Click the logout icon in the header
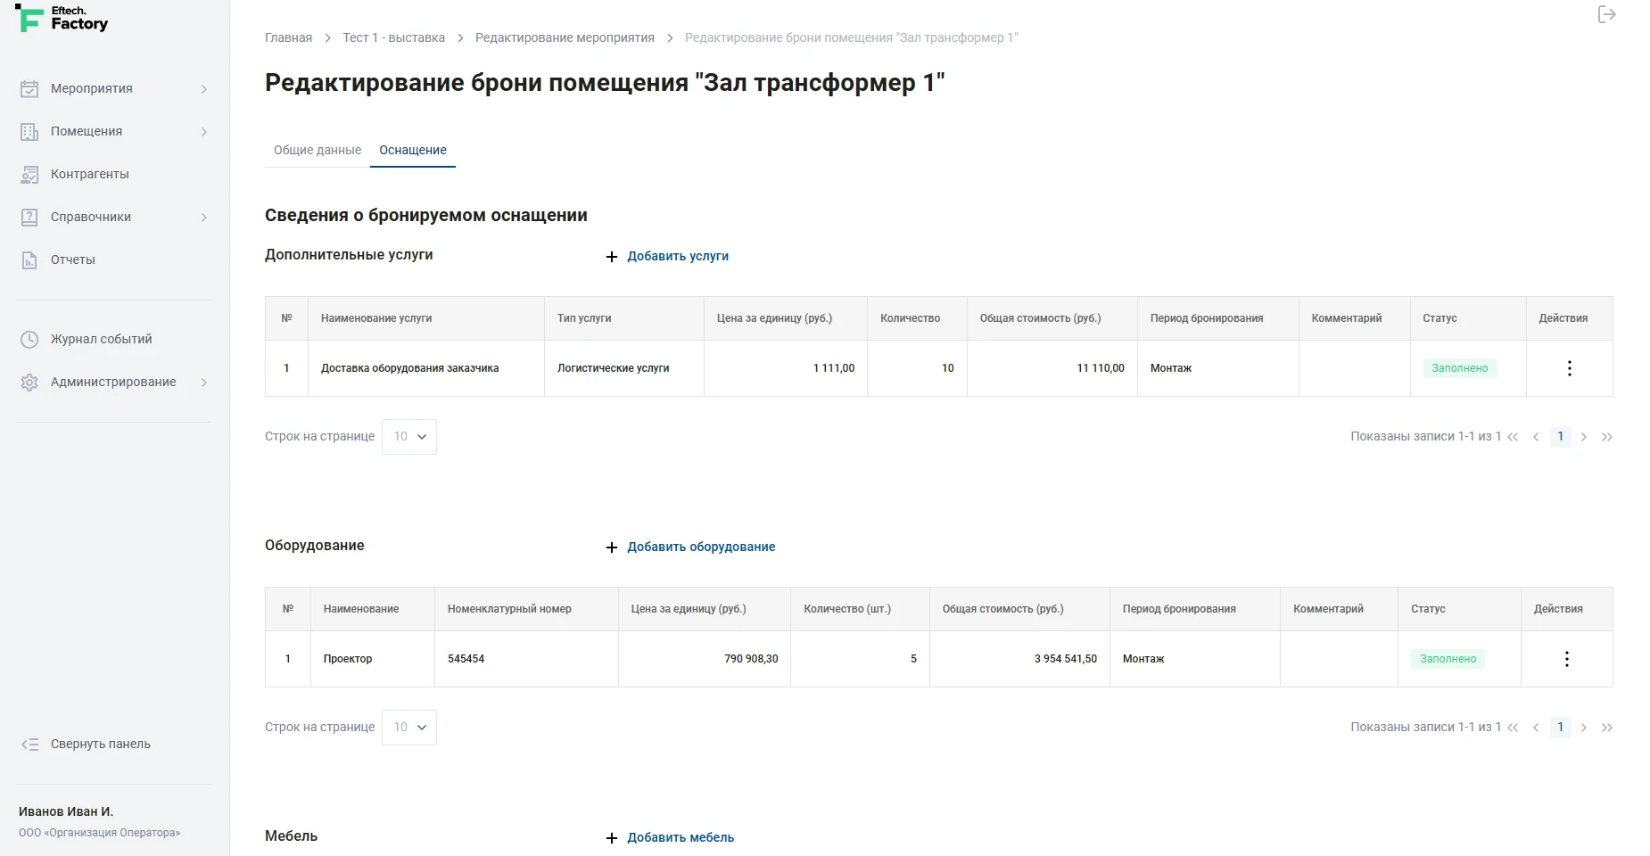 pyautogui.click(x=1606, y=14)
